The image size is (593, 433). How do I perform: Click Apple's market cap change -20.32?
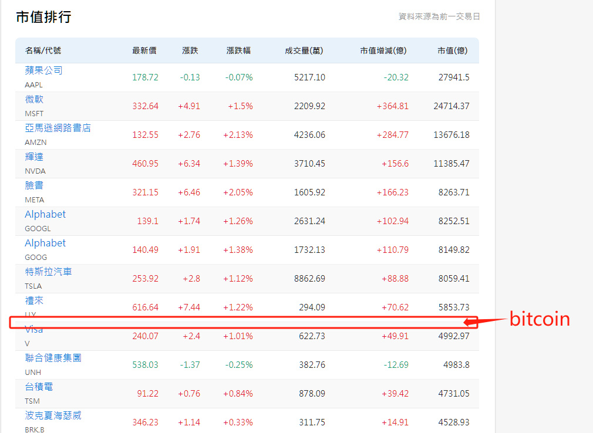[x=396, y=77]
